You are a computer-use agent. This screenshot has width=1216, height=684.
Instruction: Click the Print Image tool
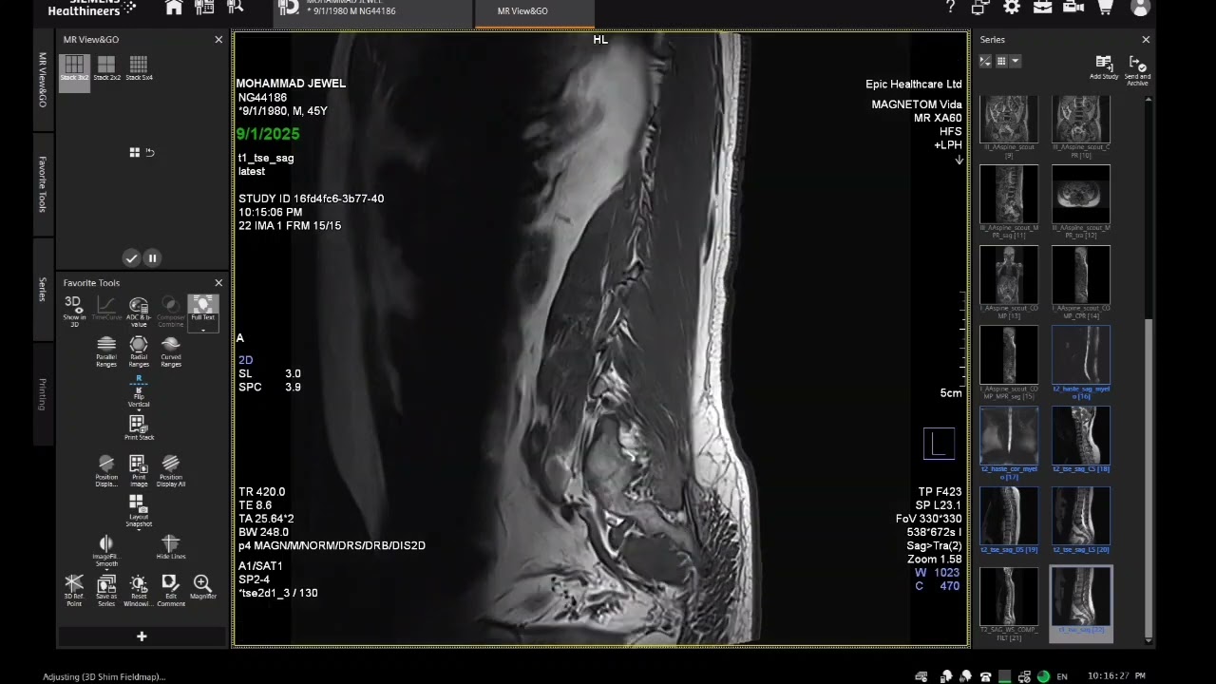pos(139,471)
